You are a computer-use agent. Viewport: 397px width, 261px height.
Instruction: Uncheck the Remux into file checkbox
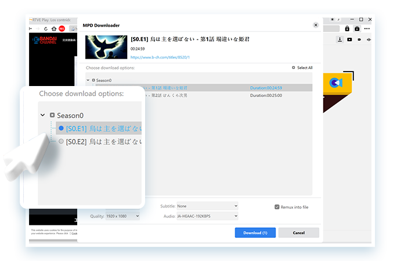277,207
